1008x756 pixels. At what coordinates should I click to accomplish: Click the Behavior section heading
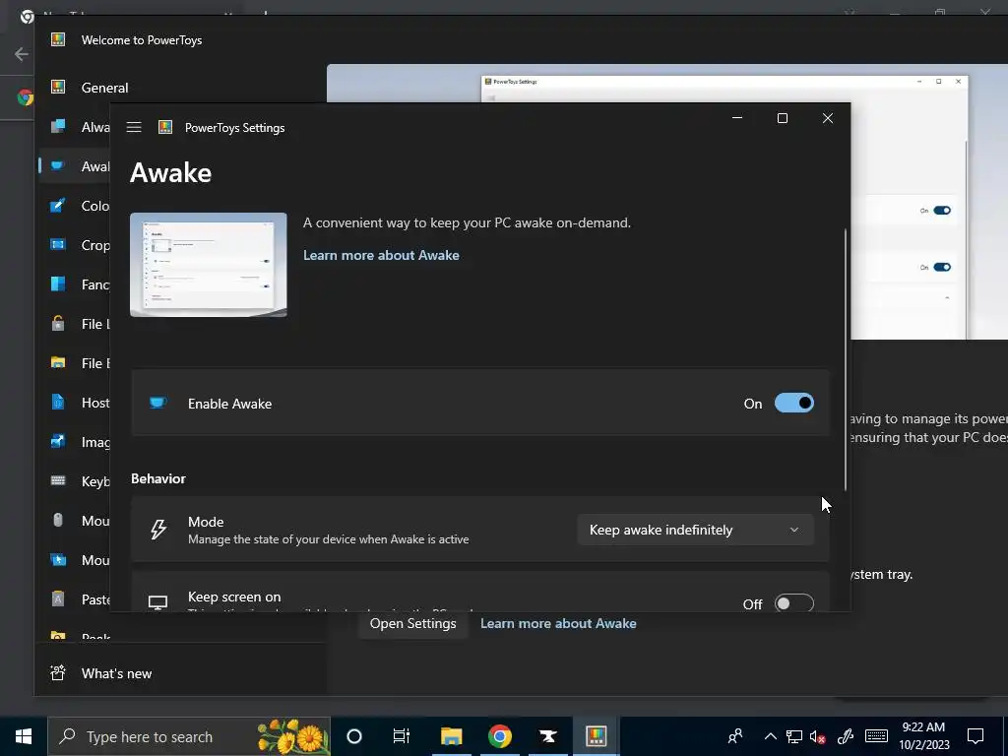pyautogui.click(x=158, y=478)
